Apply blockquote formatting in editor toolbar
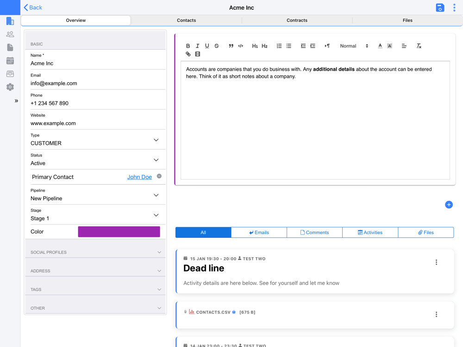 point(231,46)
